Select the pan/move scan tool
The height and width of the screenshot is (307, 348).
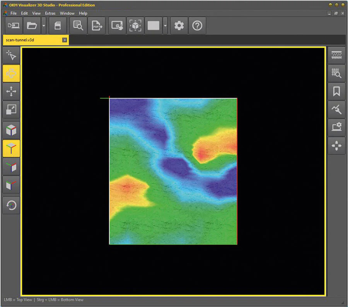11,92
